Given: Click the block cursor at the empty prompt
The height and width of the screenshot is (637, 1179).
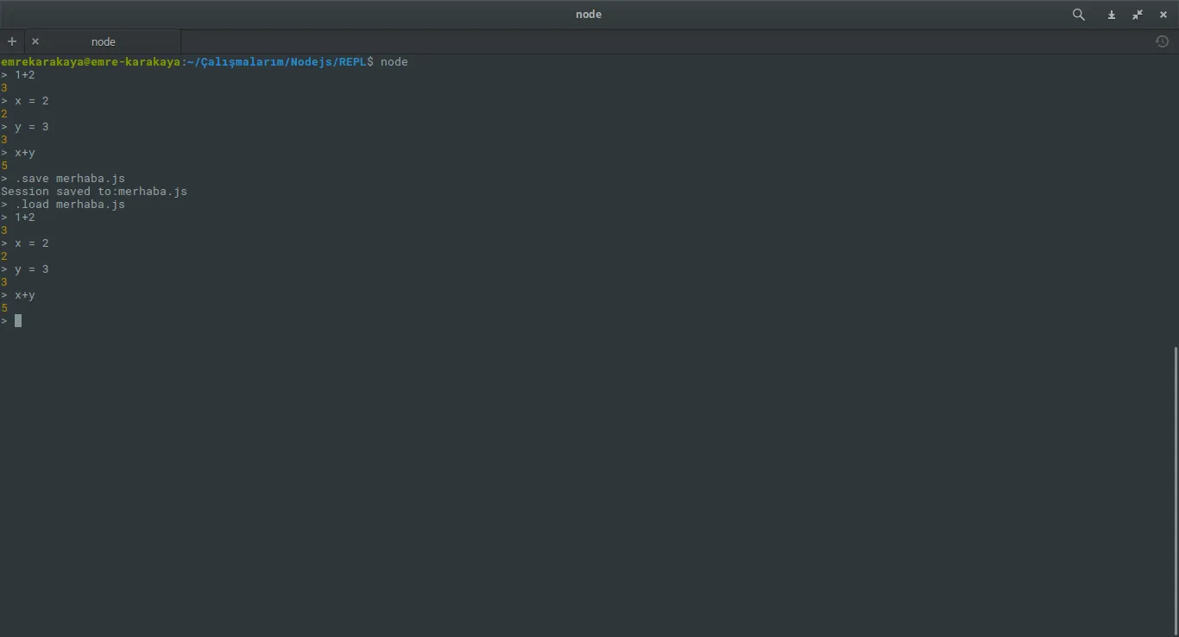Looking at the screenshot, I should pos(18,321).
